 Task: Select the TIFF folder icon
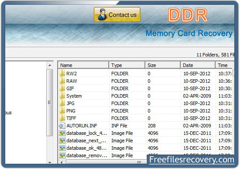click(x=62, y=118)
